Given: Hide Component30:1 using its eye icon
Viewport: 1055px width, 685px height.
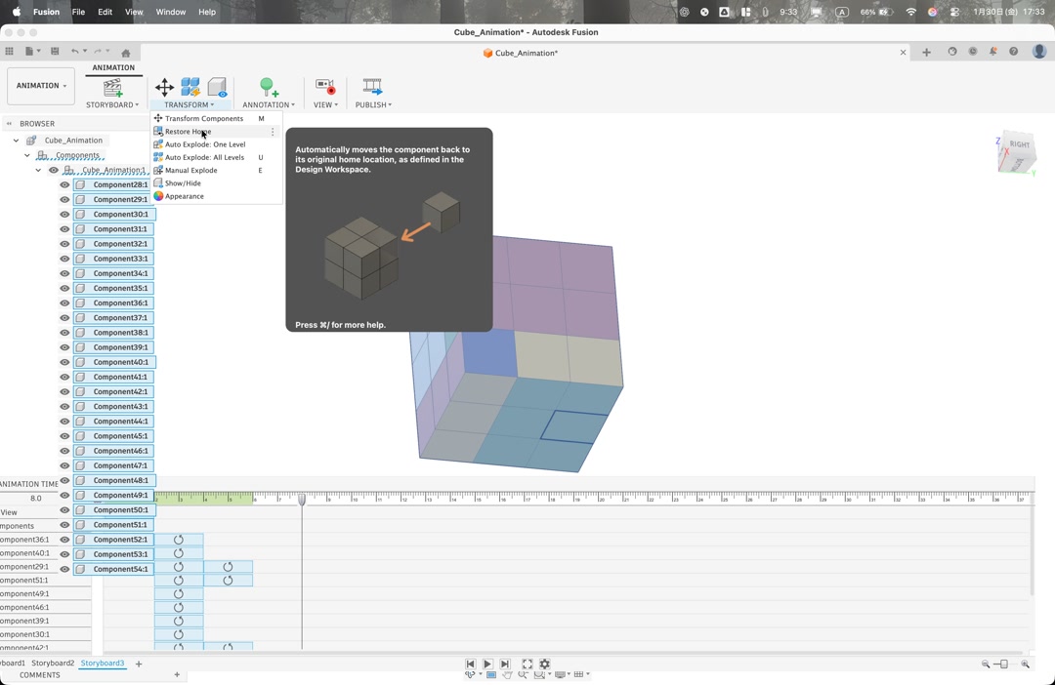Looking at the screenshot, I should 64,215.
